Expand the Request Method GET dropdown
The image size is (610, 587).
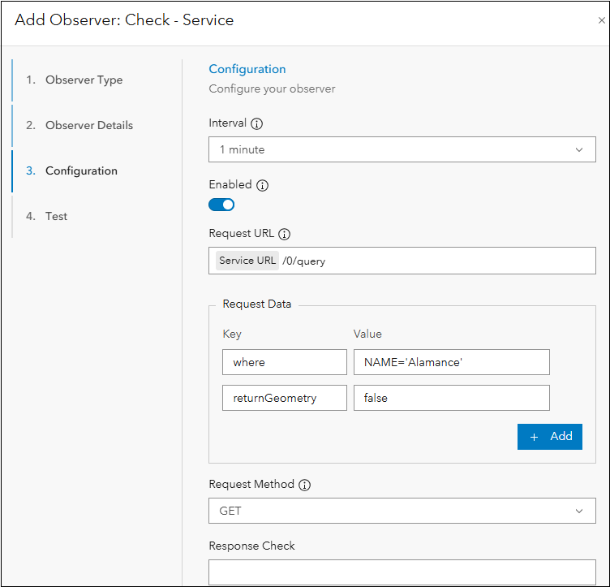click(x=402, y=511)
